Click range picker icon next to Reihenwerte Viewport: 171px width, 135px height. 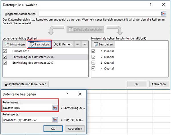point(55,120)
